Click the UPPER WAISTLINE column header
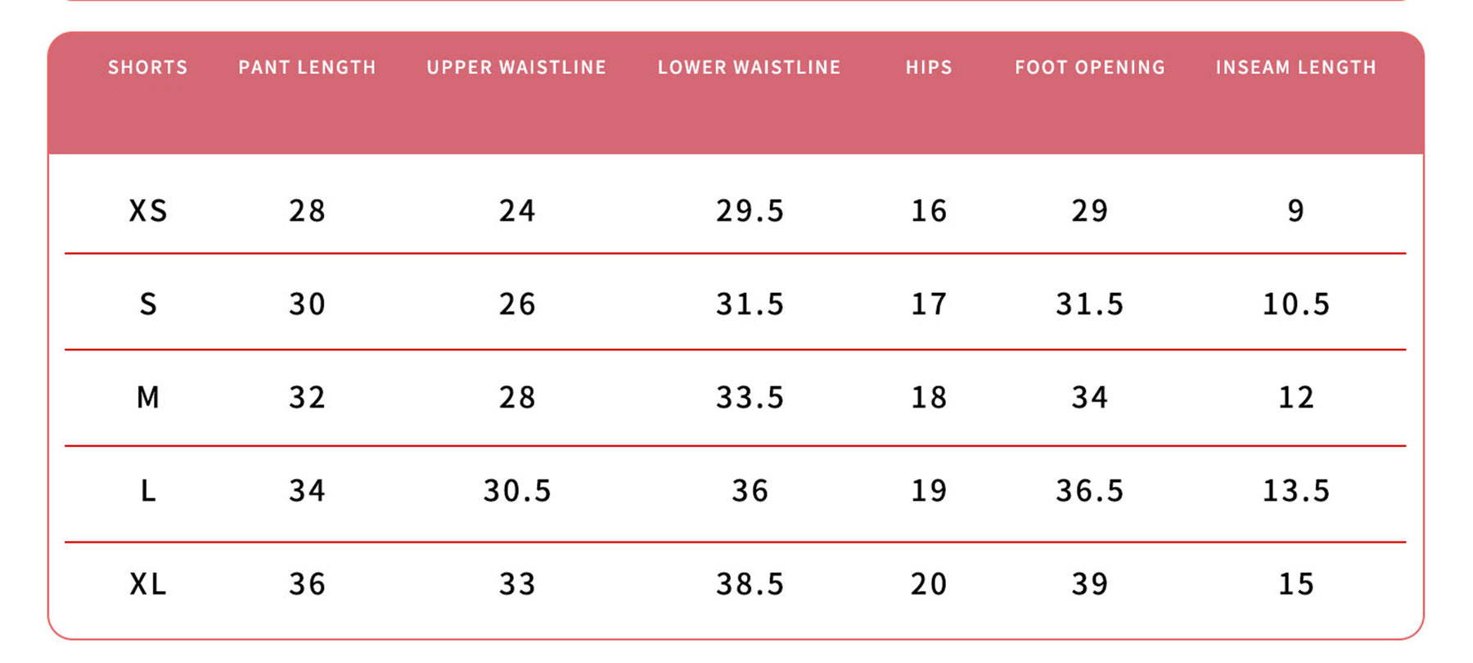This screenshot has height=663, width=1473. point(516,67)
